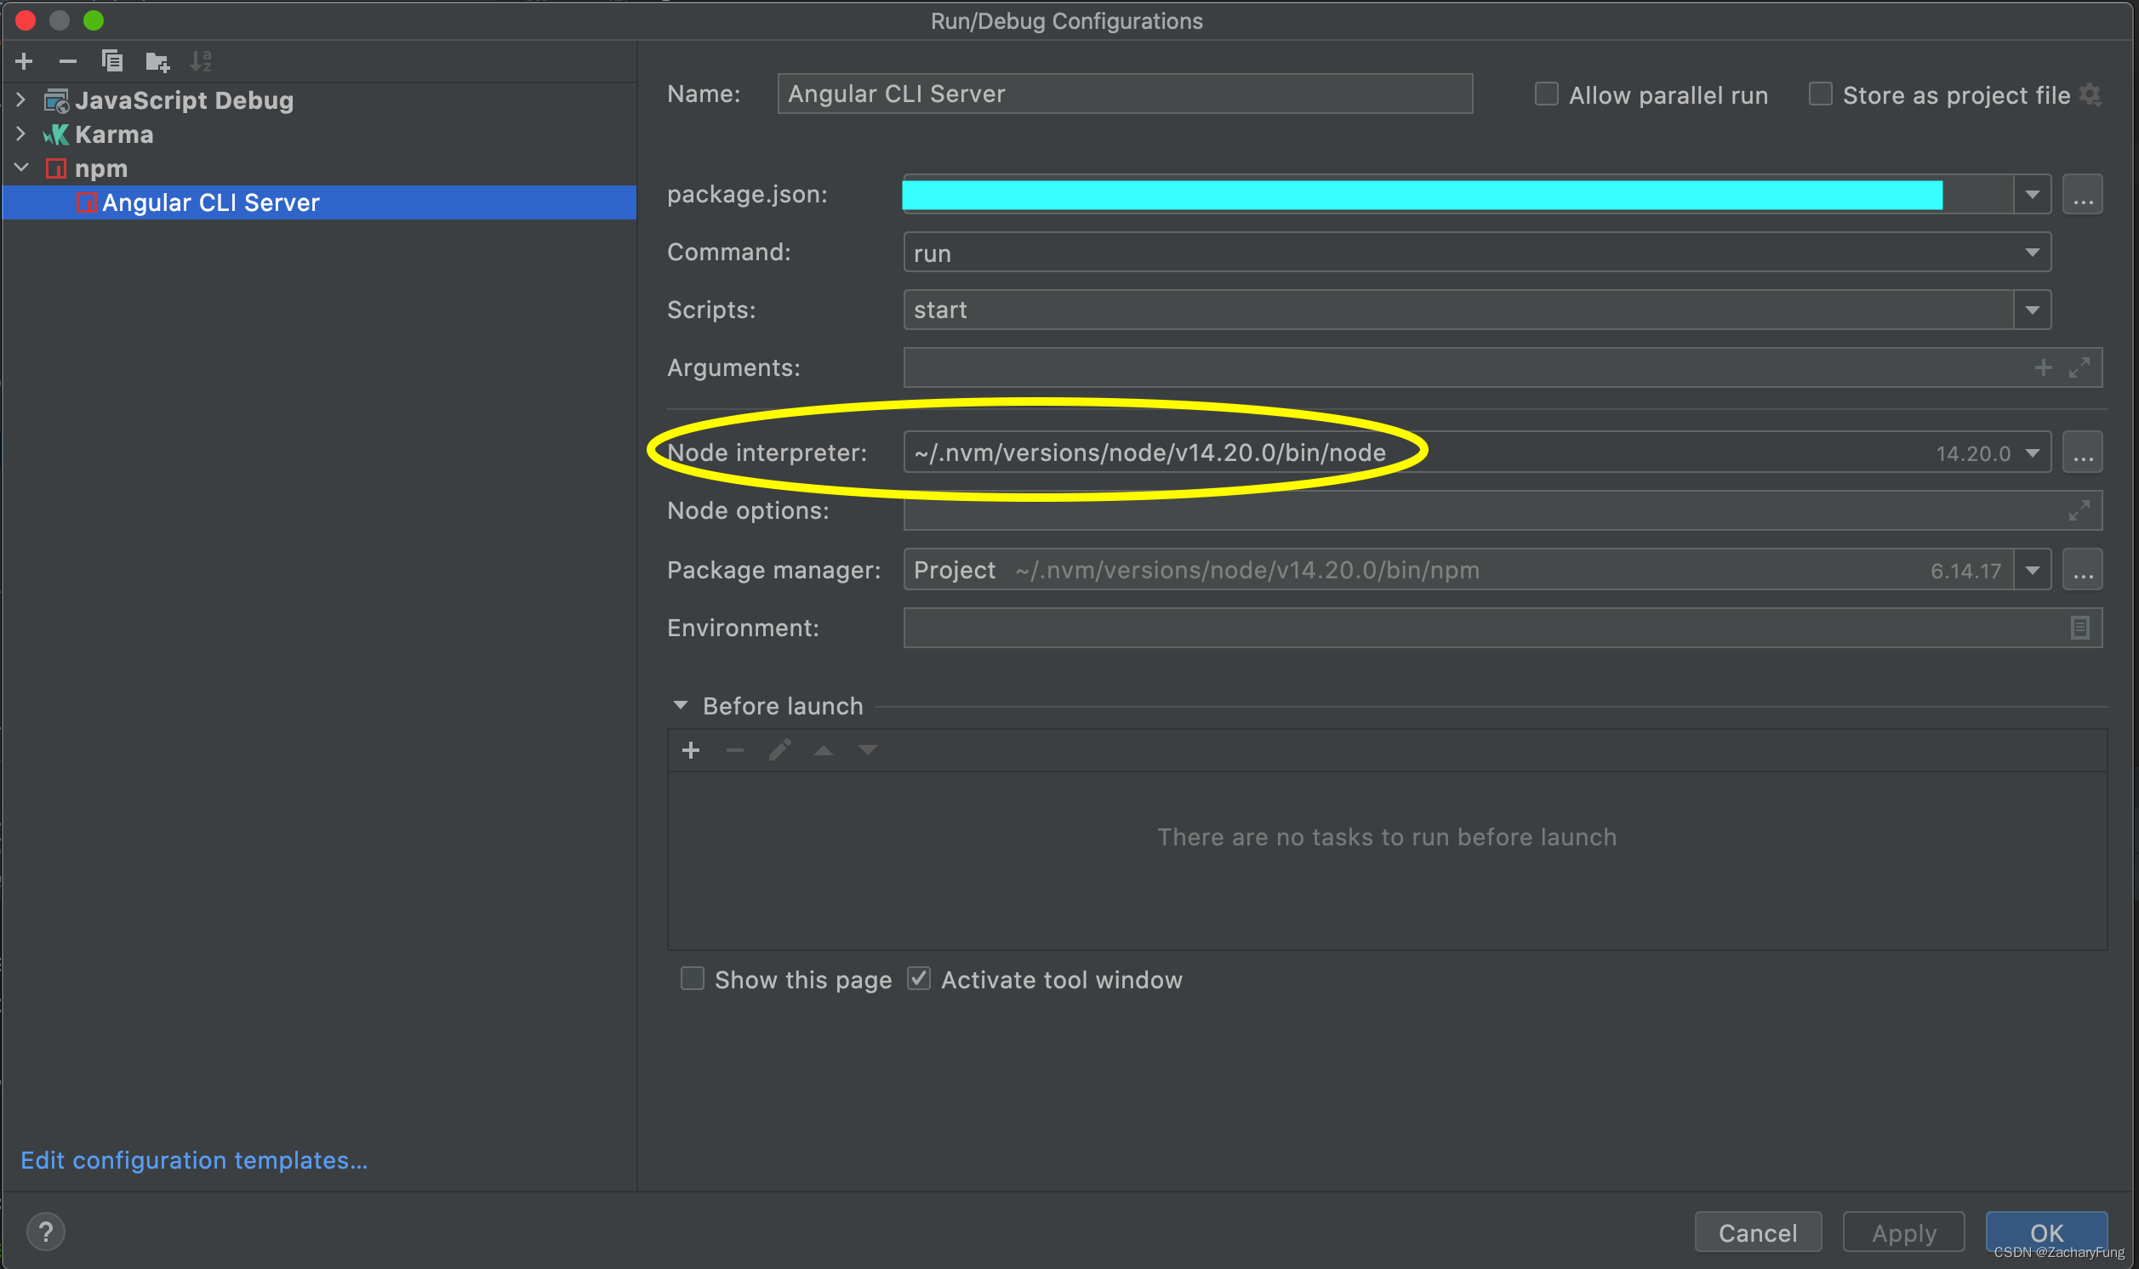The image size is (2139, 1269).
Task: Expand the JavaScript Debug tree node
Action: (21, 100)
